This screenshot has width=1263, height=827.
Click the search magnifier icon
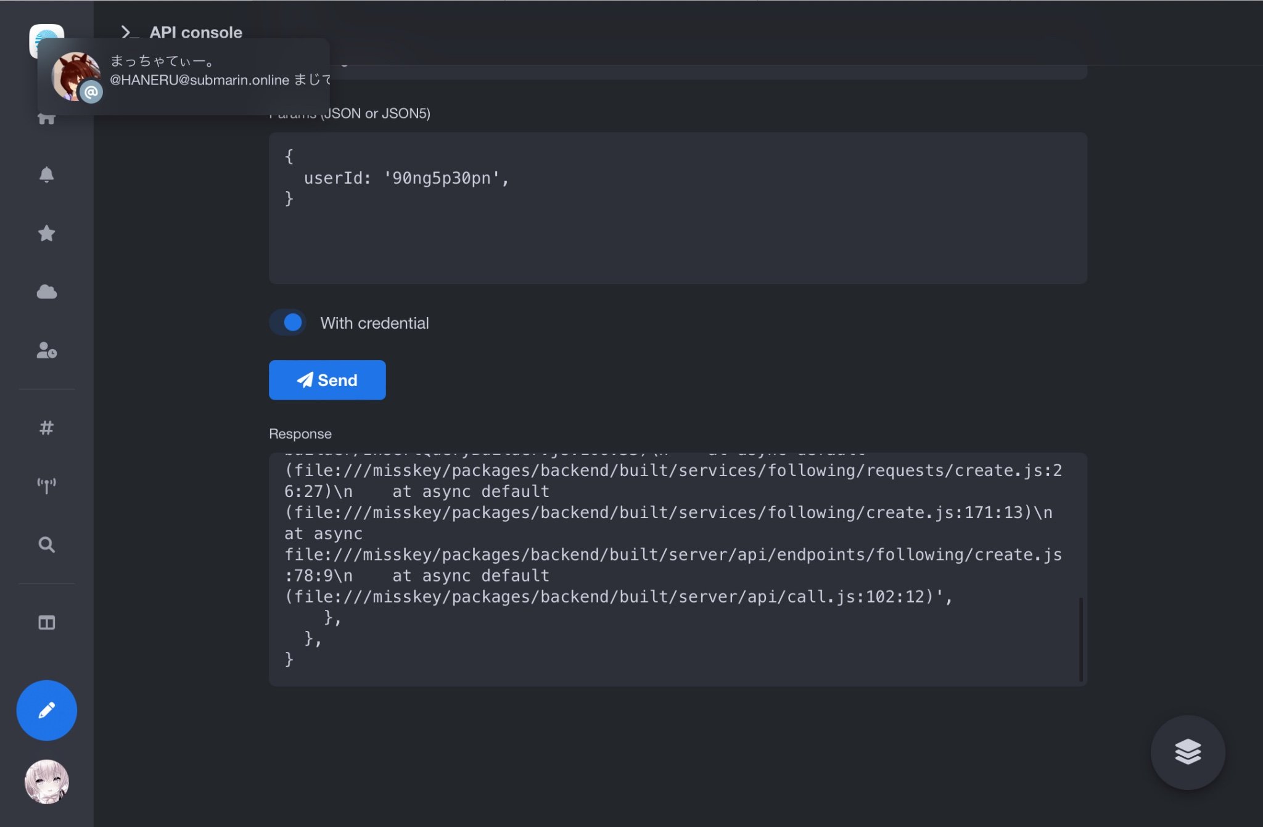(46, 545)
